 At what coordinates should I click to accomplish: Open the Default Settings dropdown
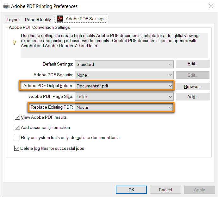pyautogui.click(x=124, y=64)
